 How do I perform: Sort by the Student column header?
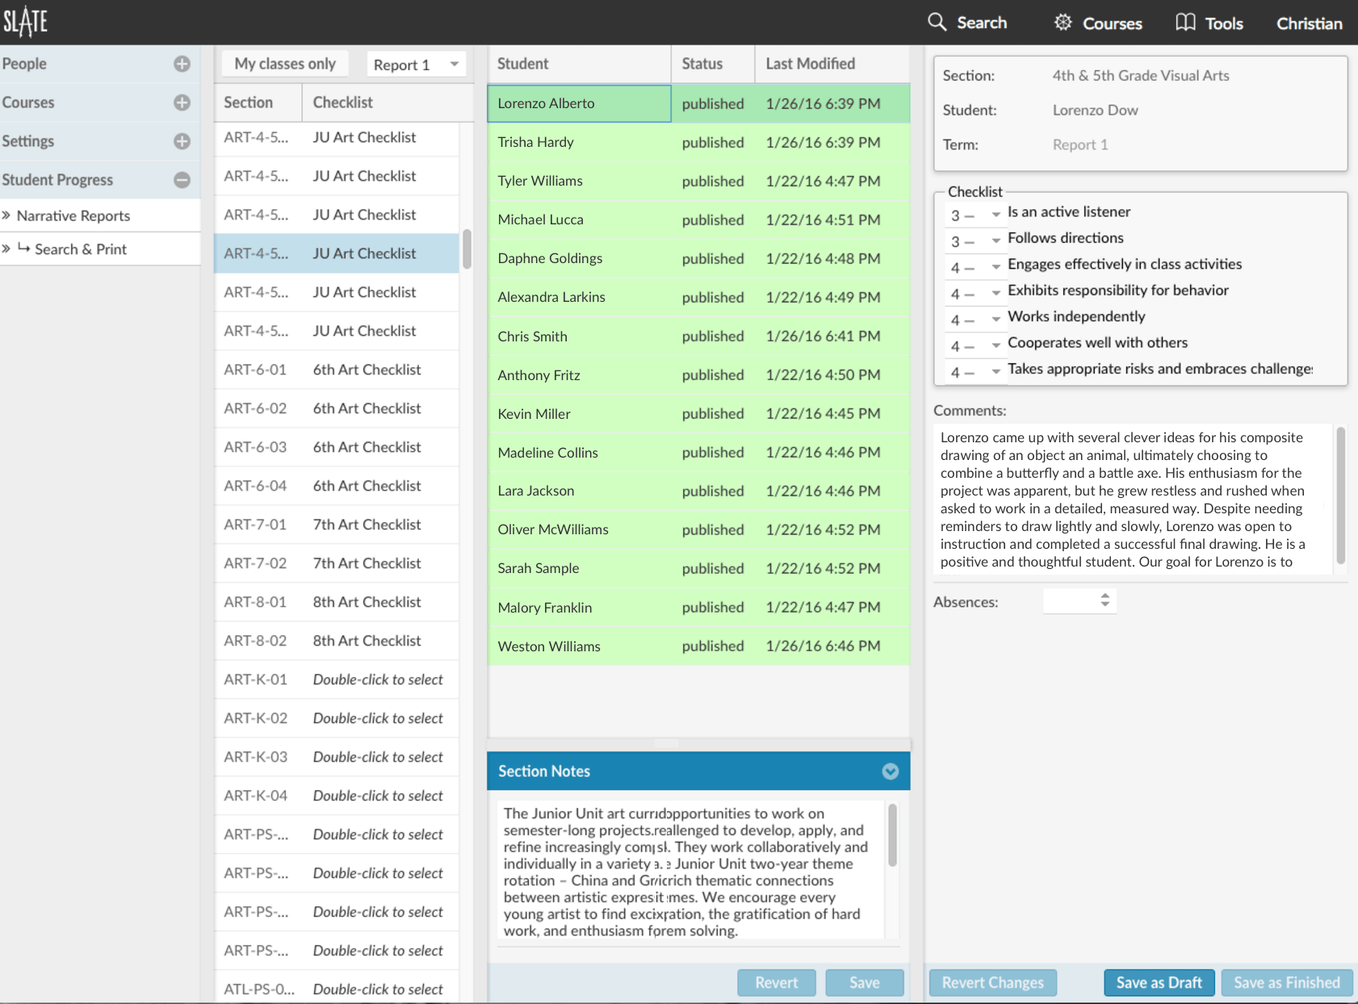(x=580, y=64)
